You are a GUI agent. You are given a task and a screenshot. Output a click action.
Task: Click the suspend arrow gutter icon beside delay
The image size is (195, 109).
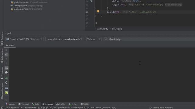tap(91, 1)
